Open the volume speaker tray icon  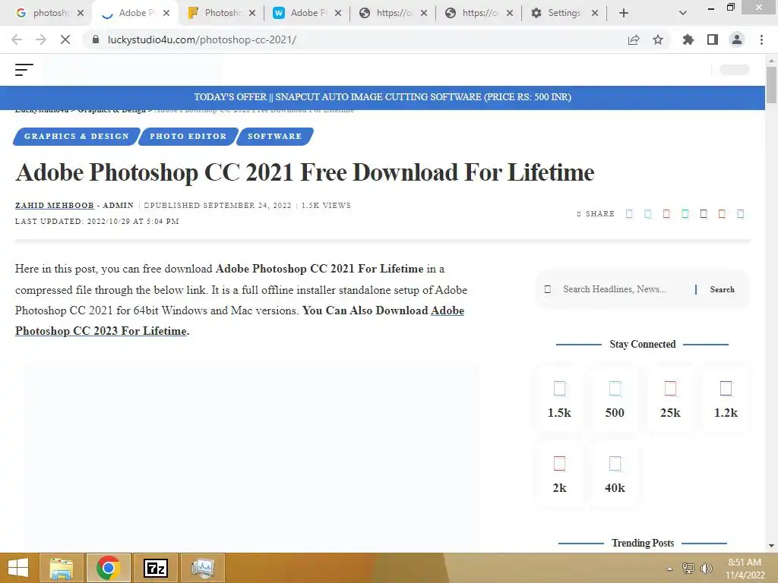(x=707, y=569)
